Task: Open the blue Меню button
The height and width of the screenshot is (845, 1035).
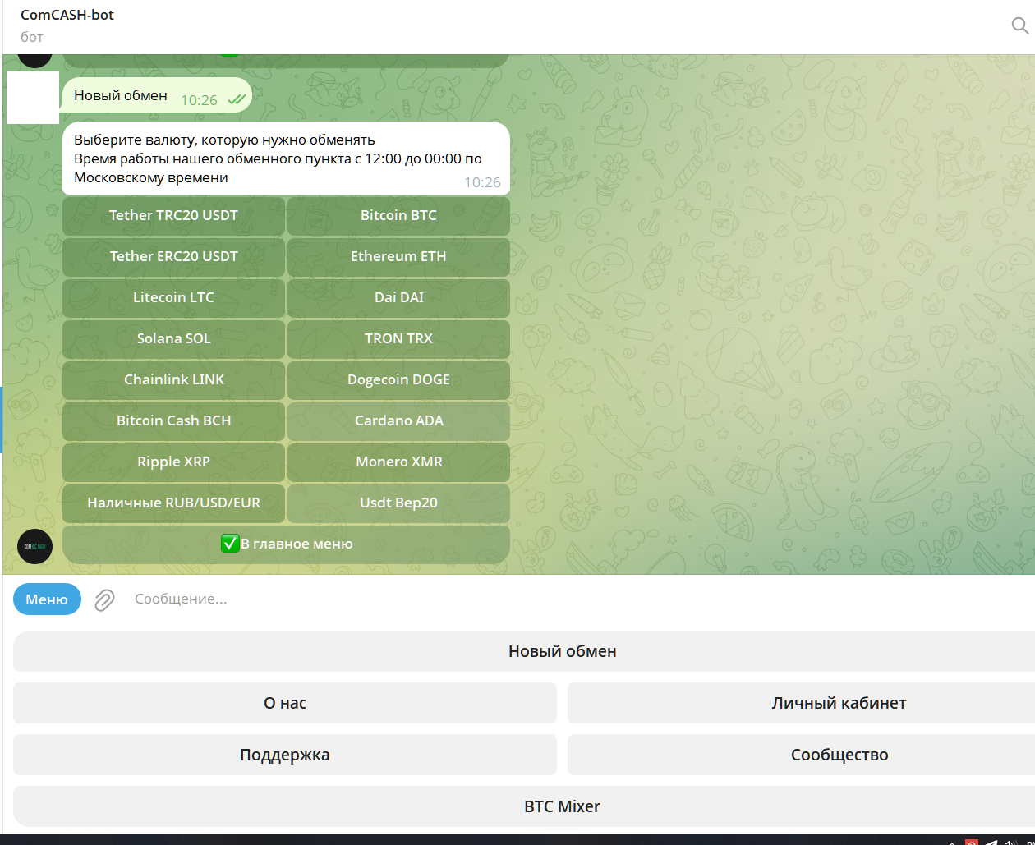Action: coord(47,599)
